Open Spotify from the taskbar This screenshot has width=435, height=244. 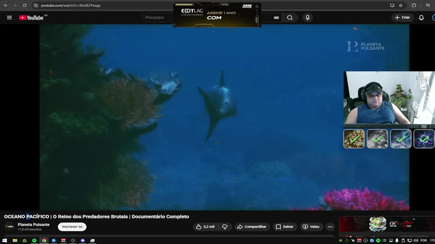(34, 241)
